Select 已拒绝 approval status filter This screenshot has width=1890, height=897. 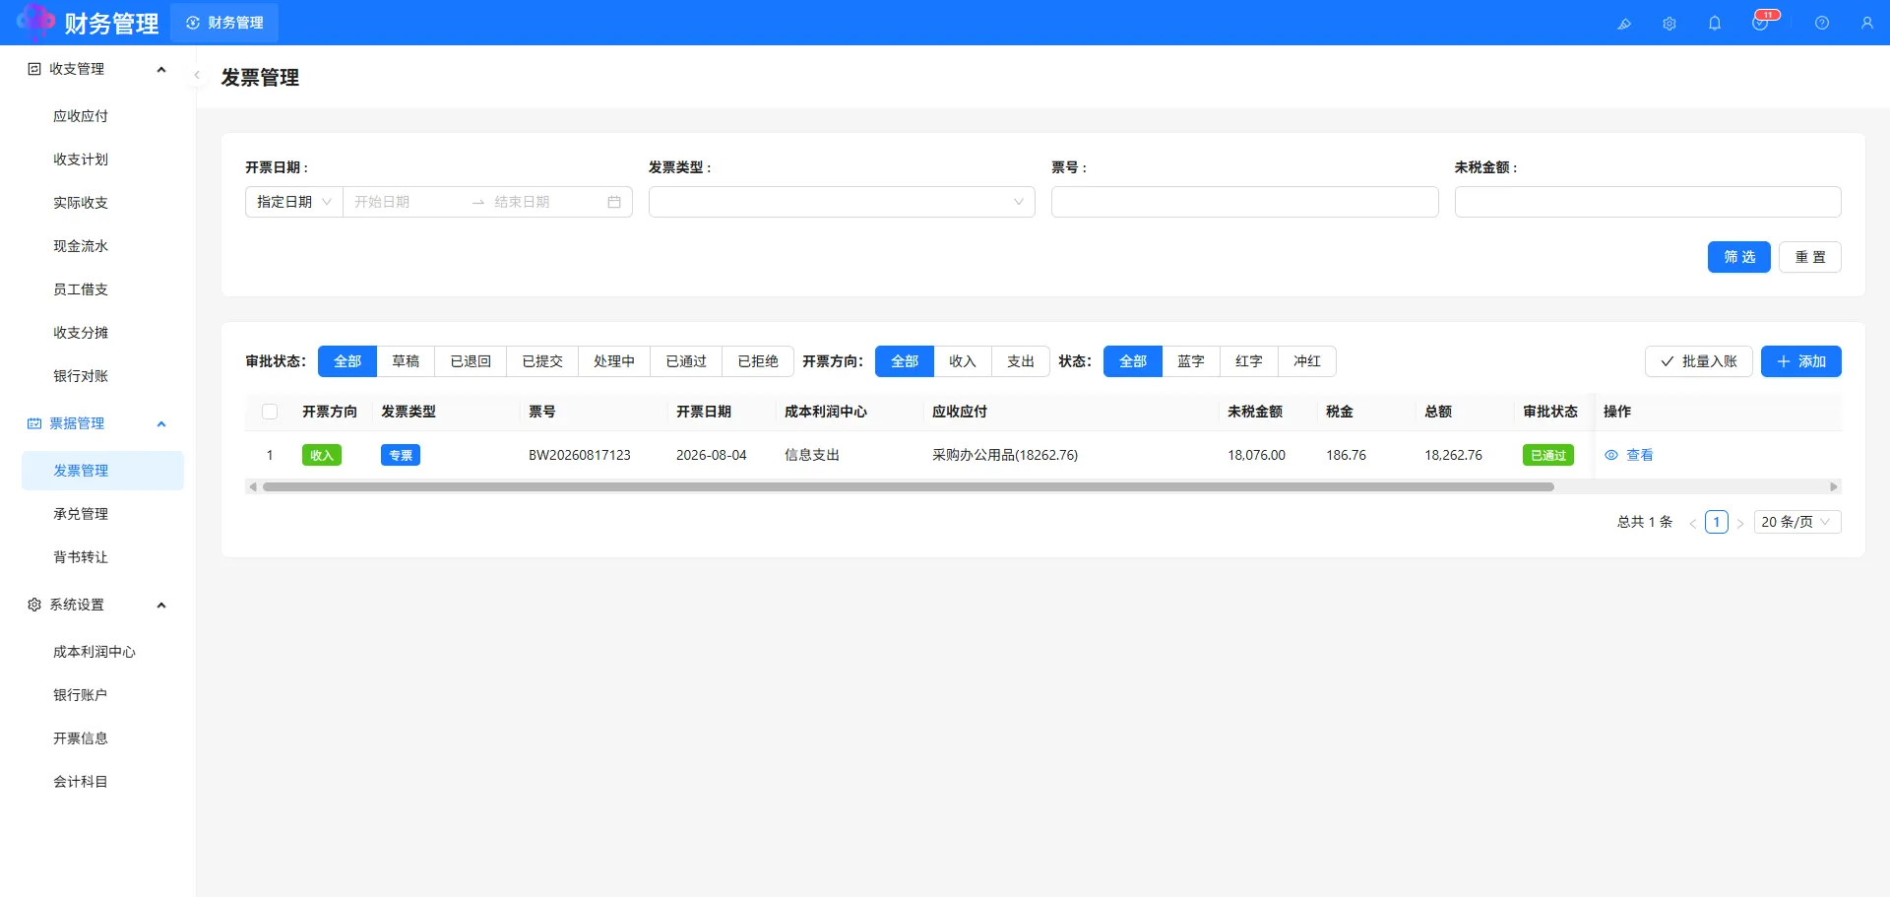pyautogui.click(x=758, y=361)
